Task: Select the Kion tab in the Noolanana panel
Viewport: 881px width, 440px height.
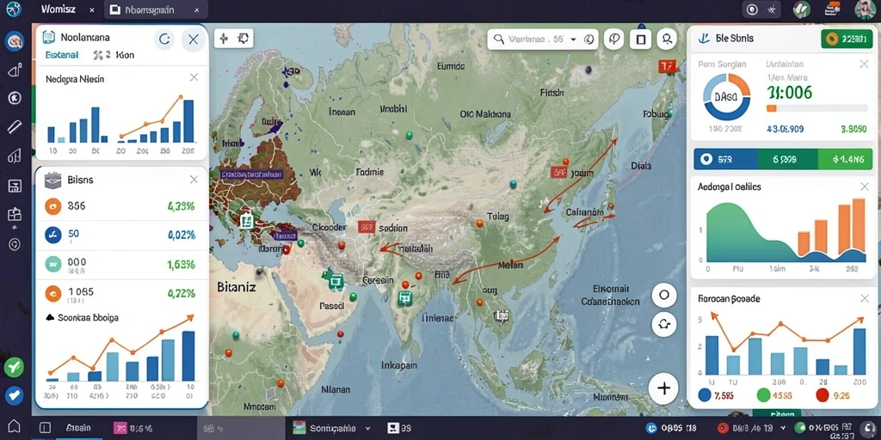Action: pyautogui.click(x=124, y=55)
